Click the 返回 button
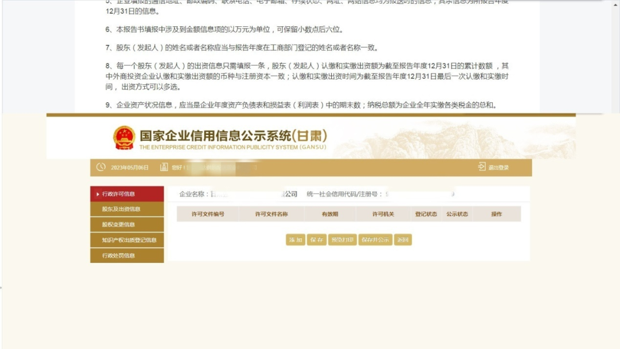This screenshot has height=349, width=620. (402, 240)
